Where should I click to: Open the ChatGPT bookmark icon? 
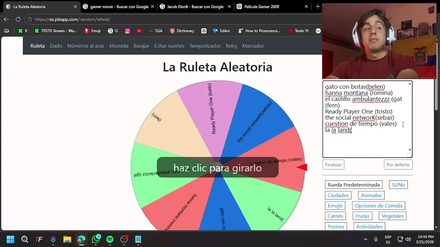click(204, 31)
